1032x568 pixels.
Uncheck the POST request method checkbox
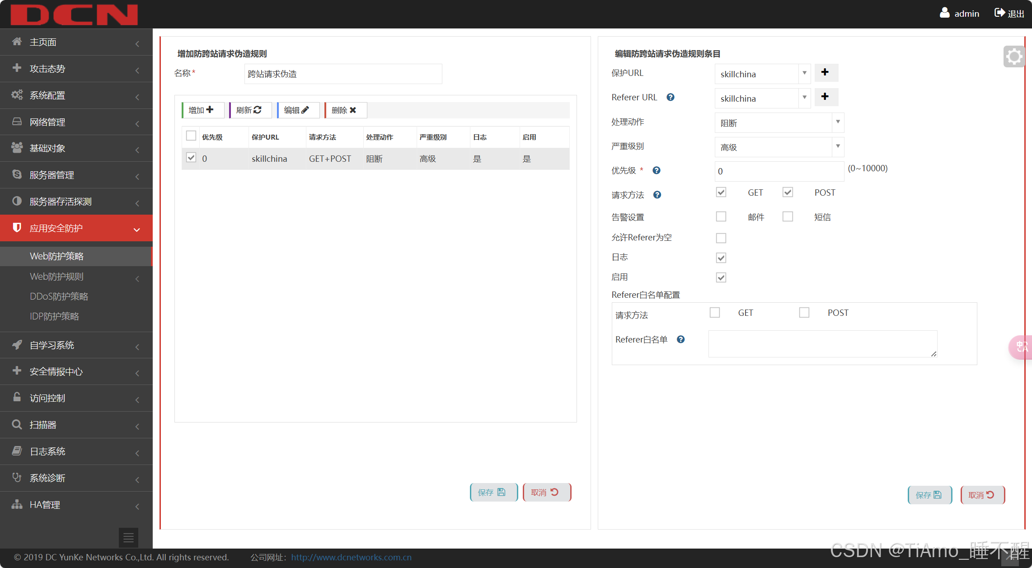point(788,192)
